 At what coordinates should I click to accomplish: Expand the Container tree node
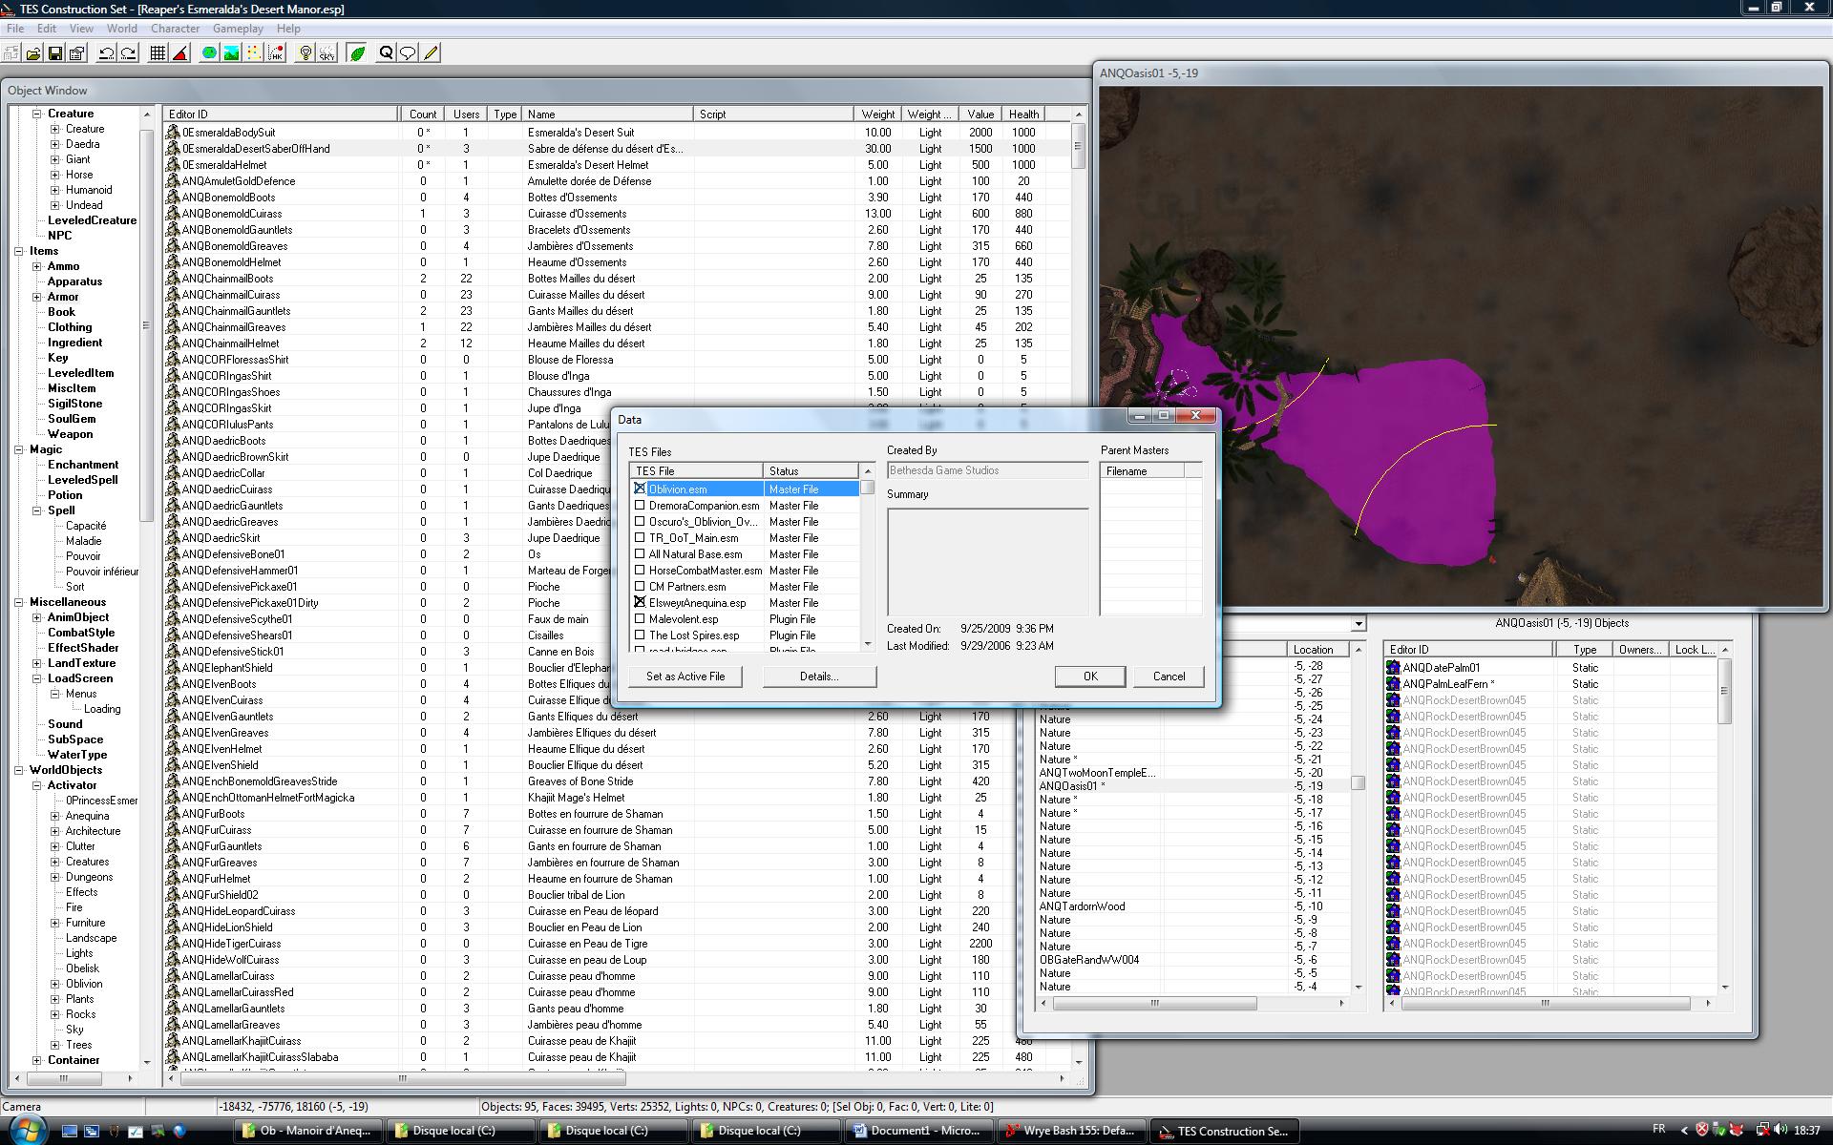pyautogui.click(x=37, y=1060)
